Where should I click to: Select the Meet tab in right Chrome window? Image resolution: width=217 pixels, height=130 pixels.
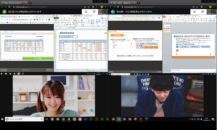[x=122, y=3]
